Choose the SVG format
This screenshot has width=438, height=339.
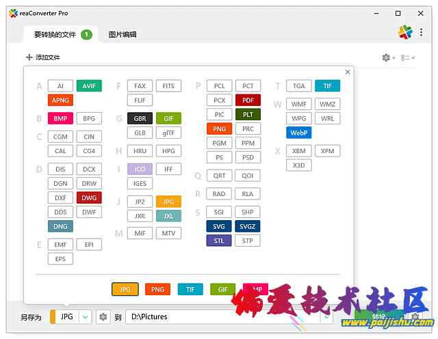click(x=219, y=226)
